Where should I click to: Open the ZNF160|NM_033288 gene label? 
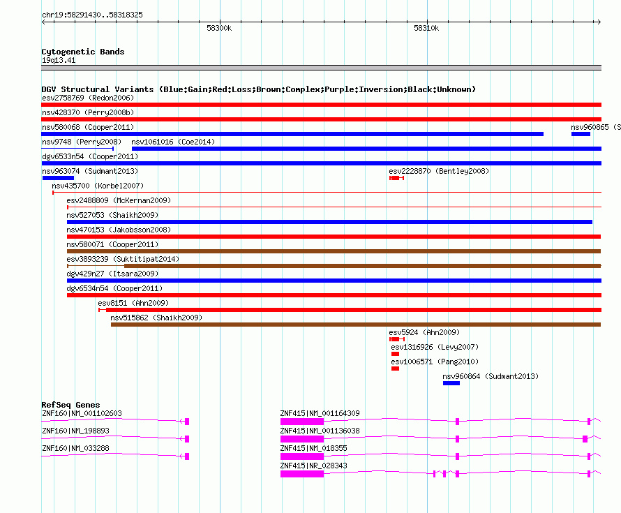(75, 448)
